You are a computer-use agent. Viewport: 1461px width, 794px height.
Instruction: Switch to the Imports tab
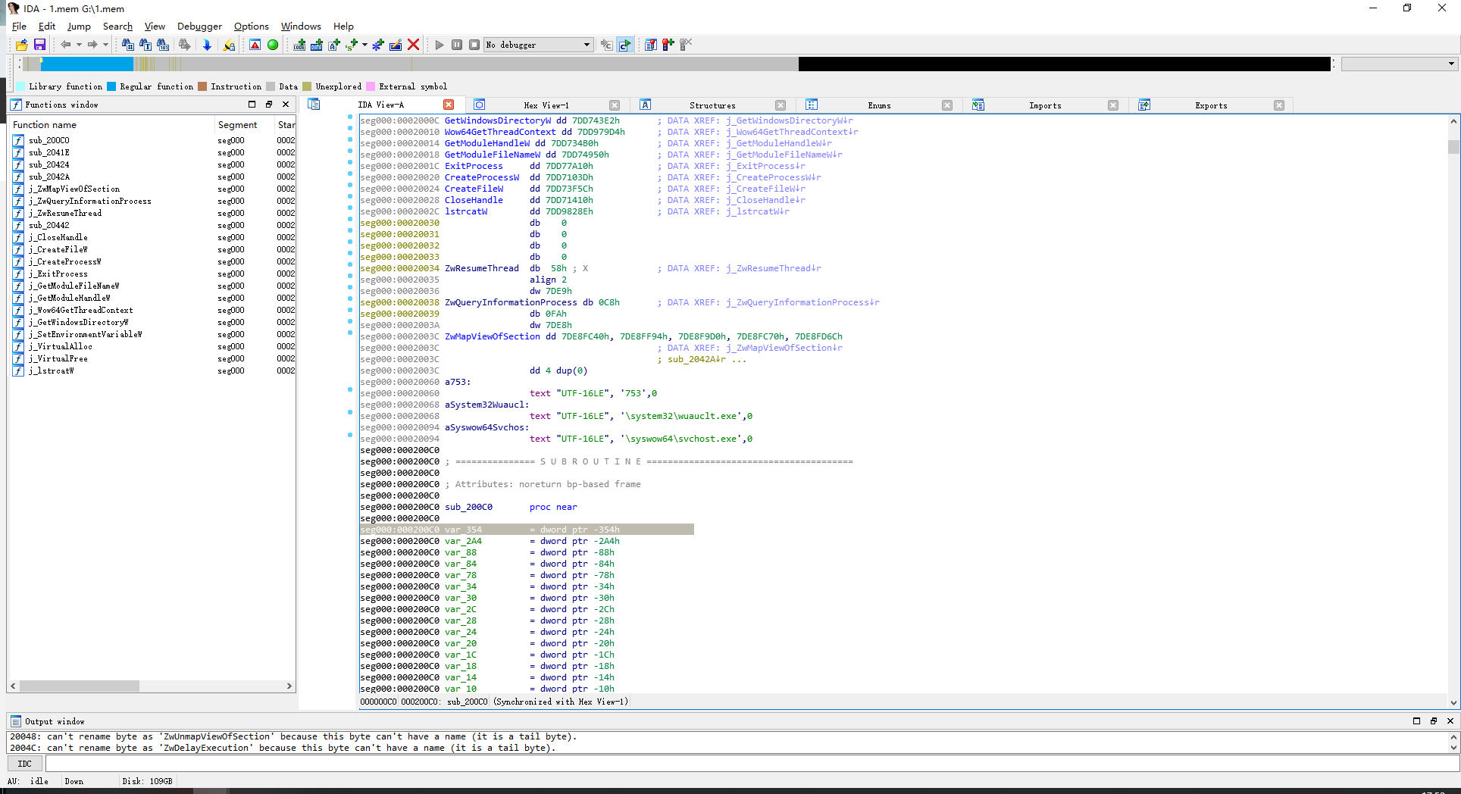pyautogui.click(x=1044, y=105)
